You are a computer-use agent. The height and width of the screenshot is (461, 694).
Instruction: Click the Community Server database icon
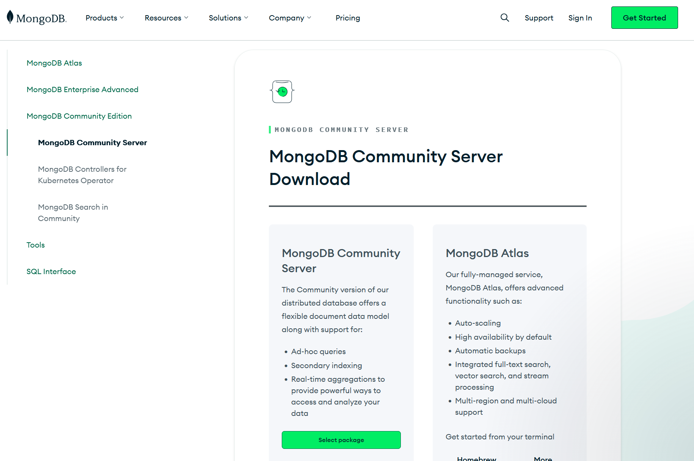coord(282,92)
